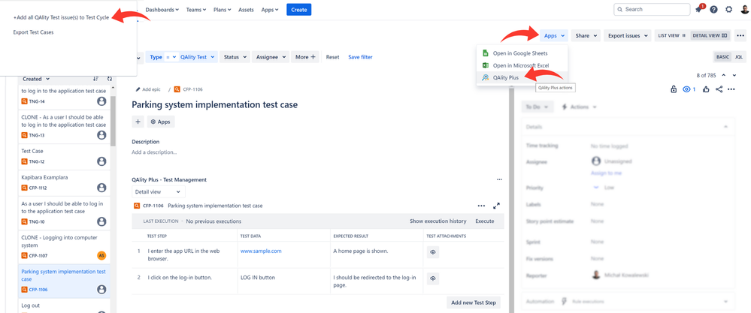Upload attachment for test step 1
751x313 pixels.
tap(433, 252)
